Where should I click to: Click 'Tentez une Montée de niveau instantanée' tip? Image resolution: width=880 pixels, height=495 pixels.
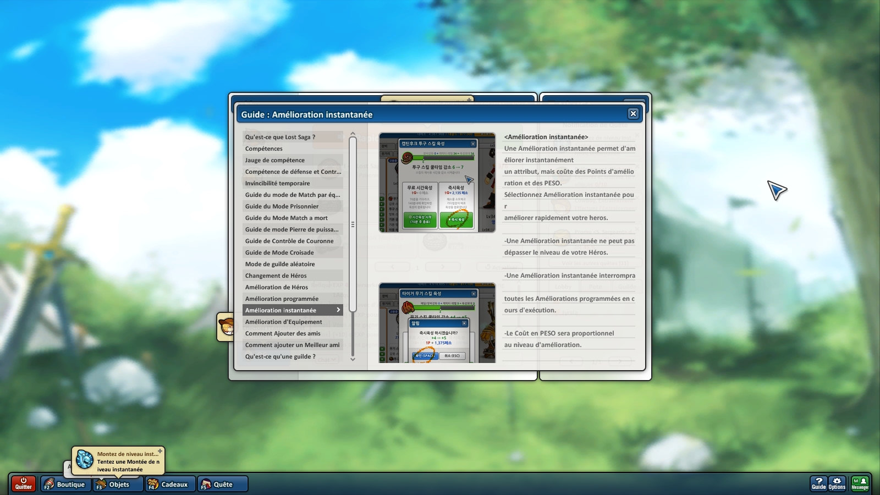click(x=129, y=465)
